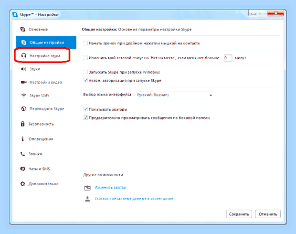Click the padlock icon beside Безопасность
296x234 pixels.
click(x=22, y=124)
